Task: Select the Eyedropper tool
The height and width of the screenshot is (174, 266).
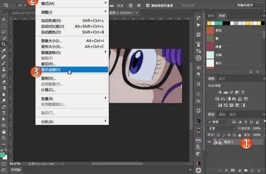Action: click(3, 51)
